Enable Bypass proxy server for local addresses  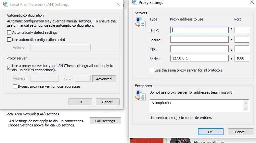15,86
